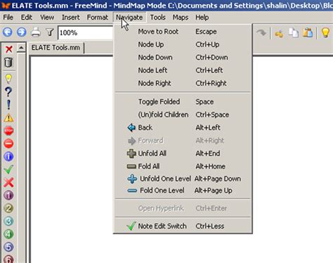This screenshot has height=263, width=333.
Task: Click the printer icon in toolbar
Action: 36,32
